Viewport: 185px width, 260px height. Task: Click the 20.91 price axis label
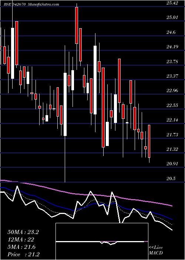pos(172,164)
